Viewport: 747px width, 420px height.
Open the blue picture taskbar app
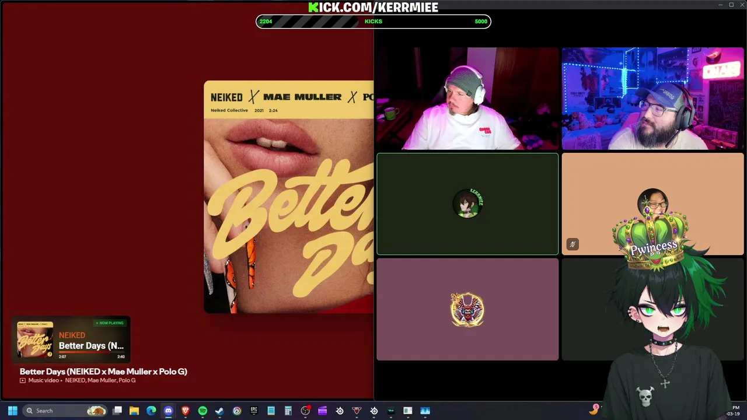pyautogui.click(x=425, y=411)
